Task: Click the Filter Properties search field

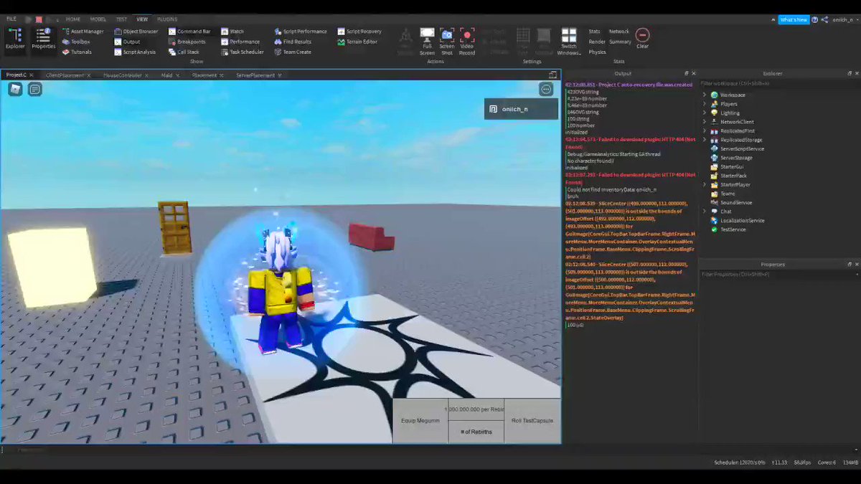Action: [x=778, y=274]
